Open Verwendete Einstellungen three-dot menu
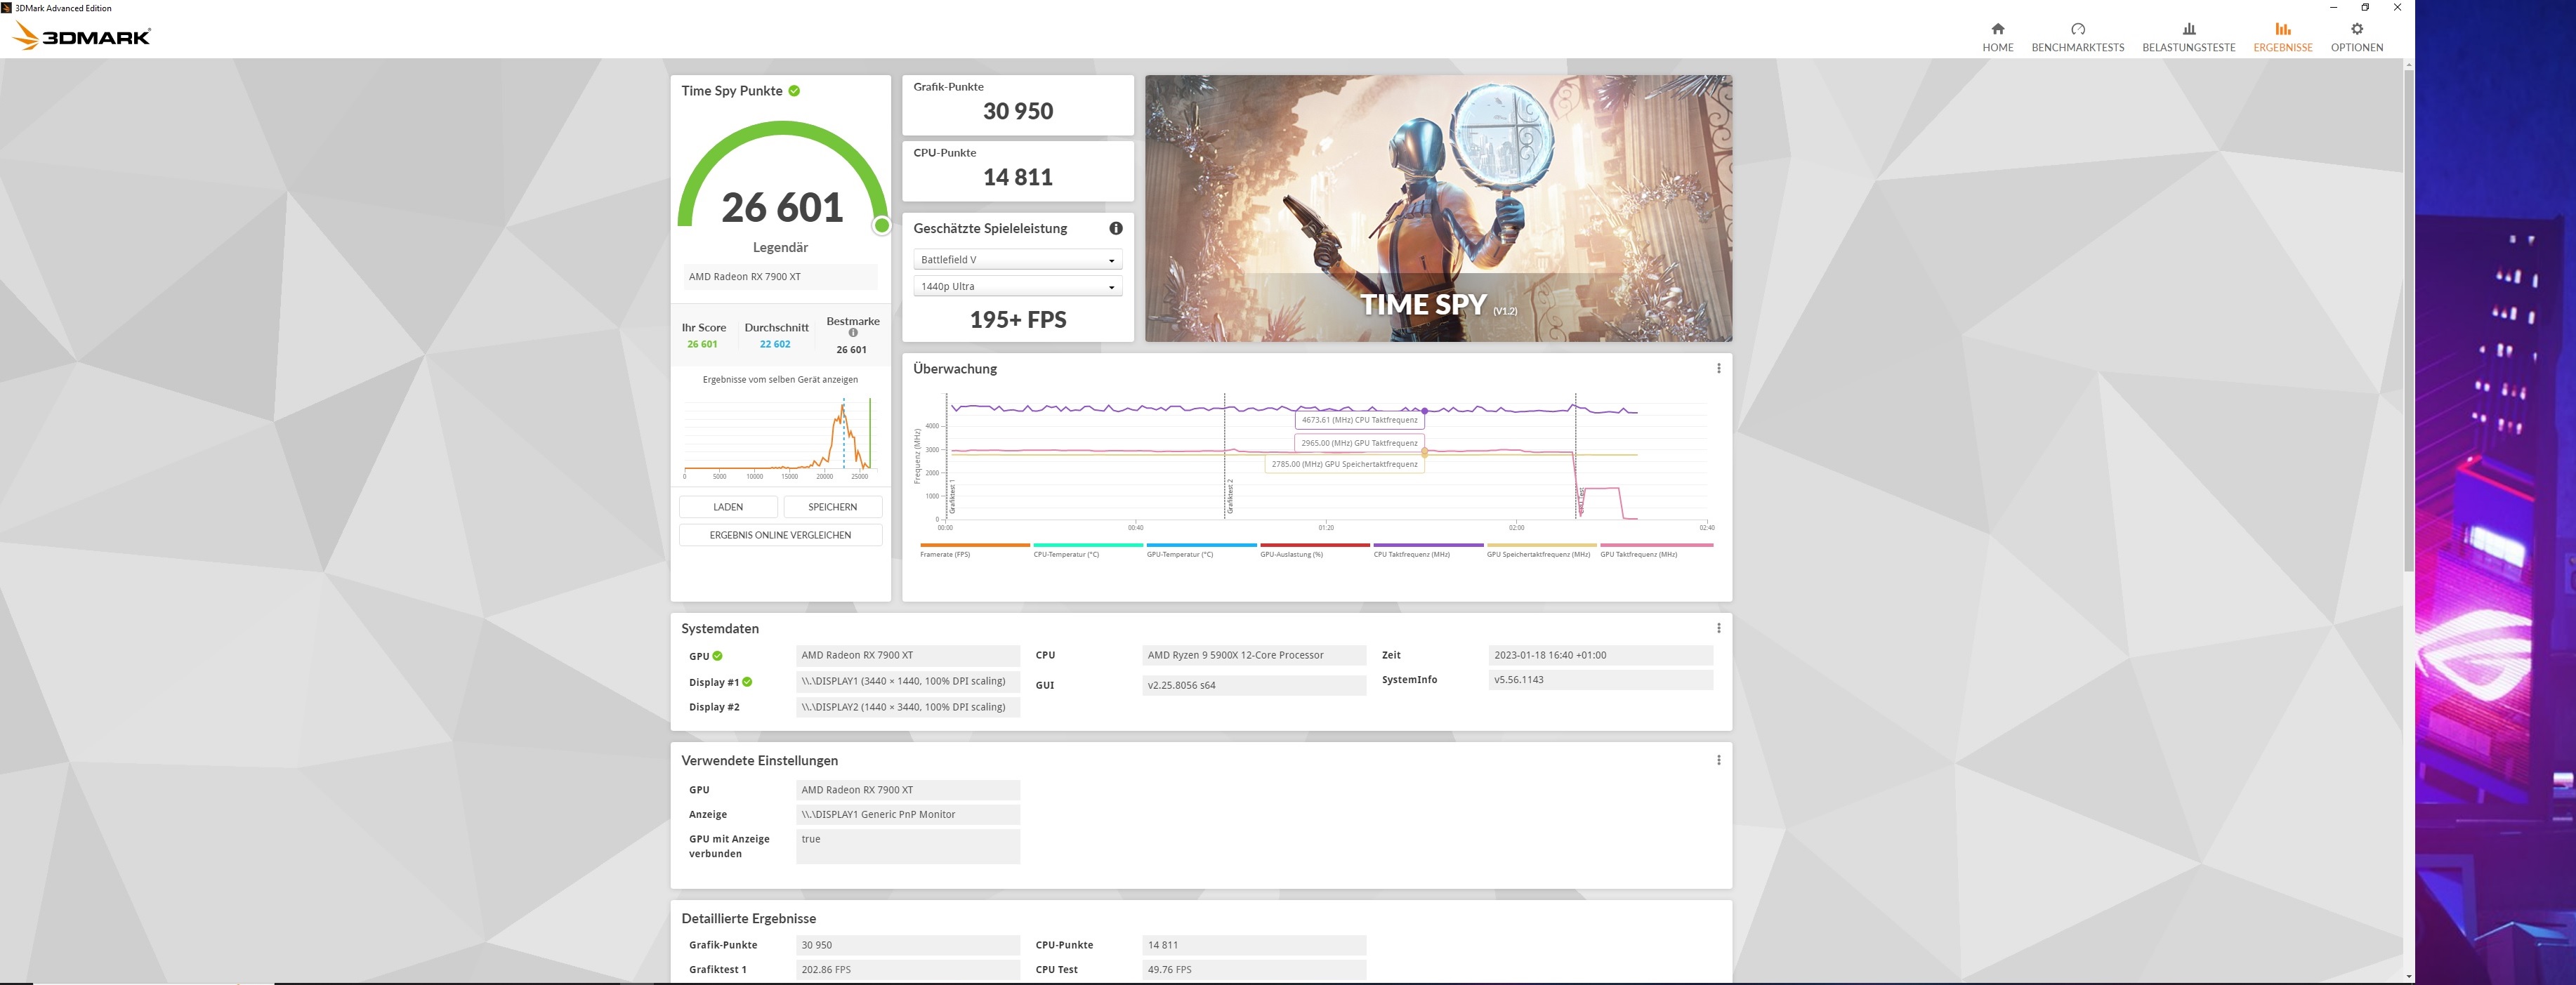2576x985 pixels. click(1718, 760)
